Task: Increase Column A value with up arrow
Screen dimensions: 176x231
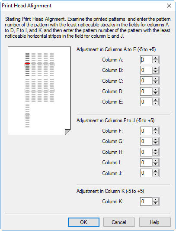Action: point(155,58)
